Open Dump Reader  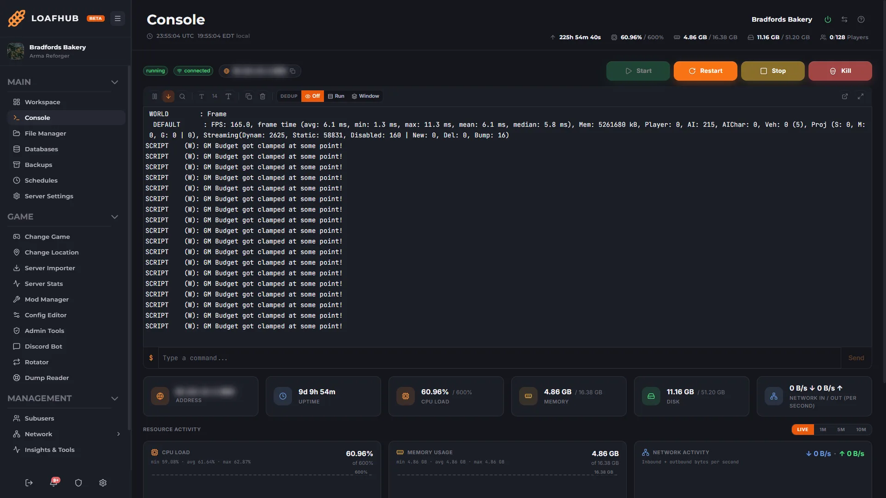point(66,378)
